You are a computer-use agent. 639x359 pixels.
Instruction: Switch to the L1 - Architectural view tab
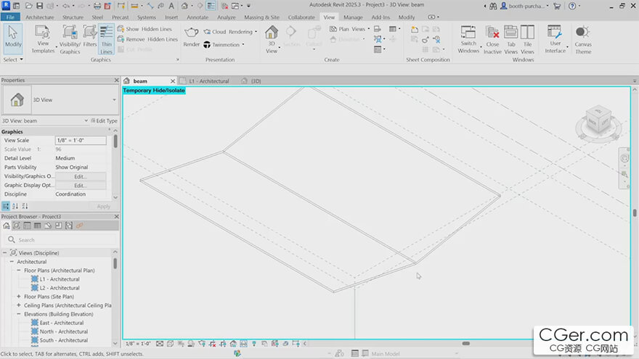point(208,81)
